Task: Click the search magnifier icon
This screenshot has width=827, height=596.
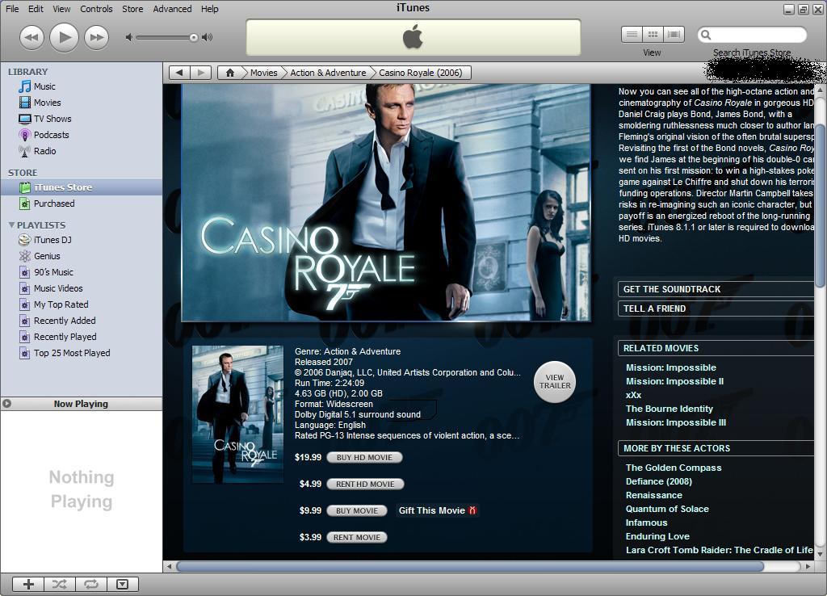Action: (706, 35)
